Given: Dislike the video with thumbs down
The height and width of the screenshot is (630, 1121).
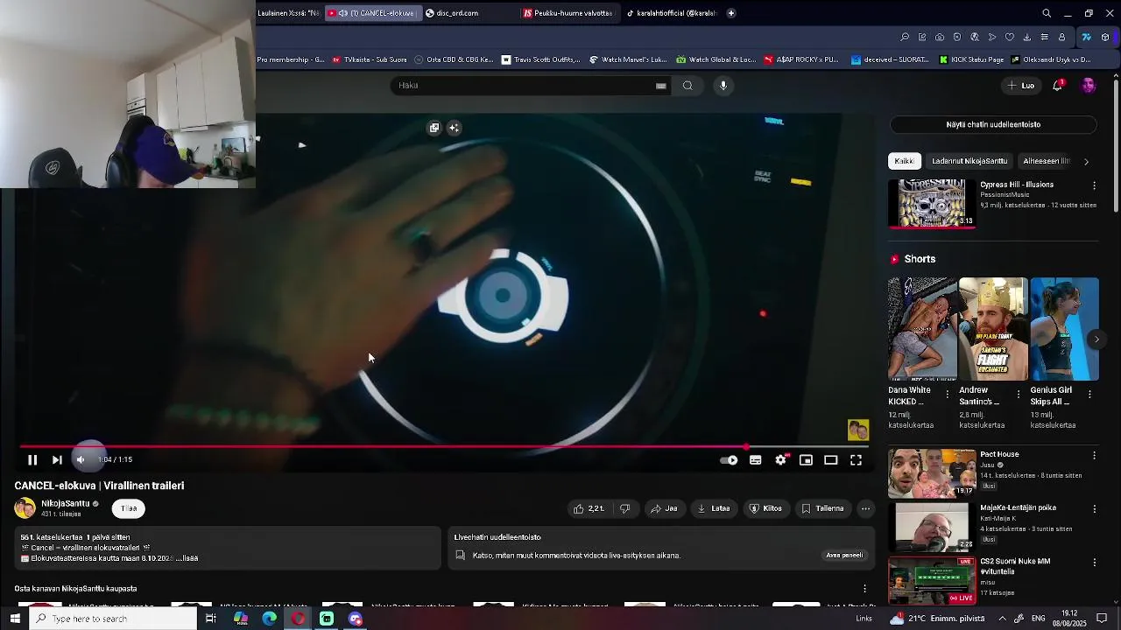Looking at the screenshot, I should click(x=625, y=508).
